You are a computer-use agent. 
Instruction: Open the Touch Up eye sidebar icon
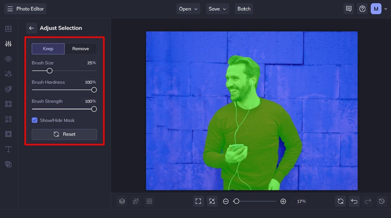pos(8,59)
